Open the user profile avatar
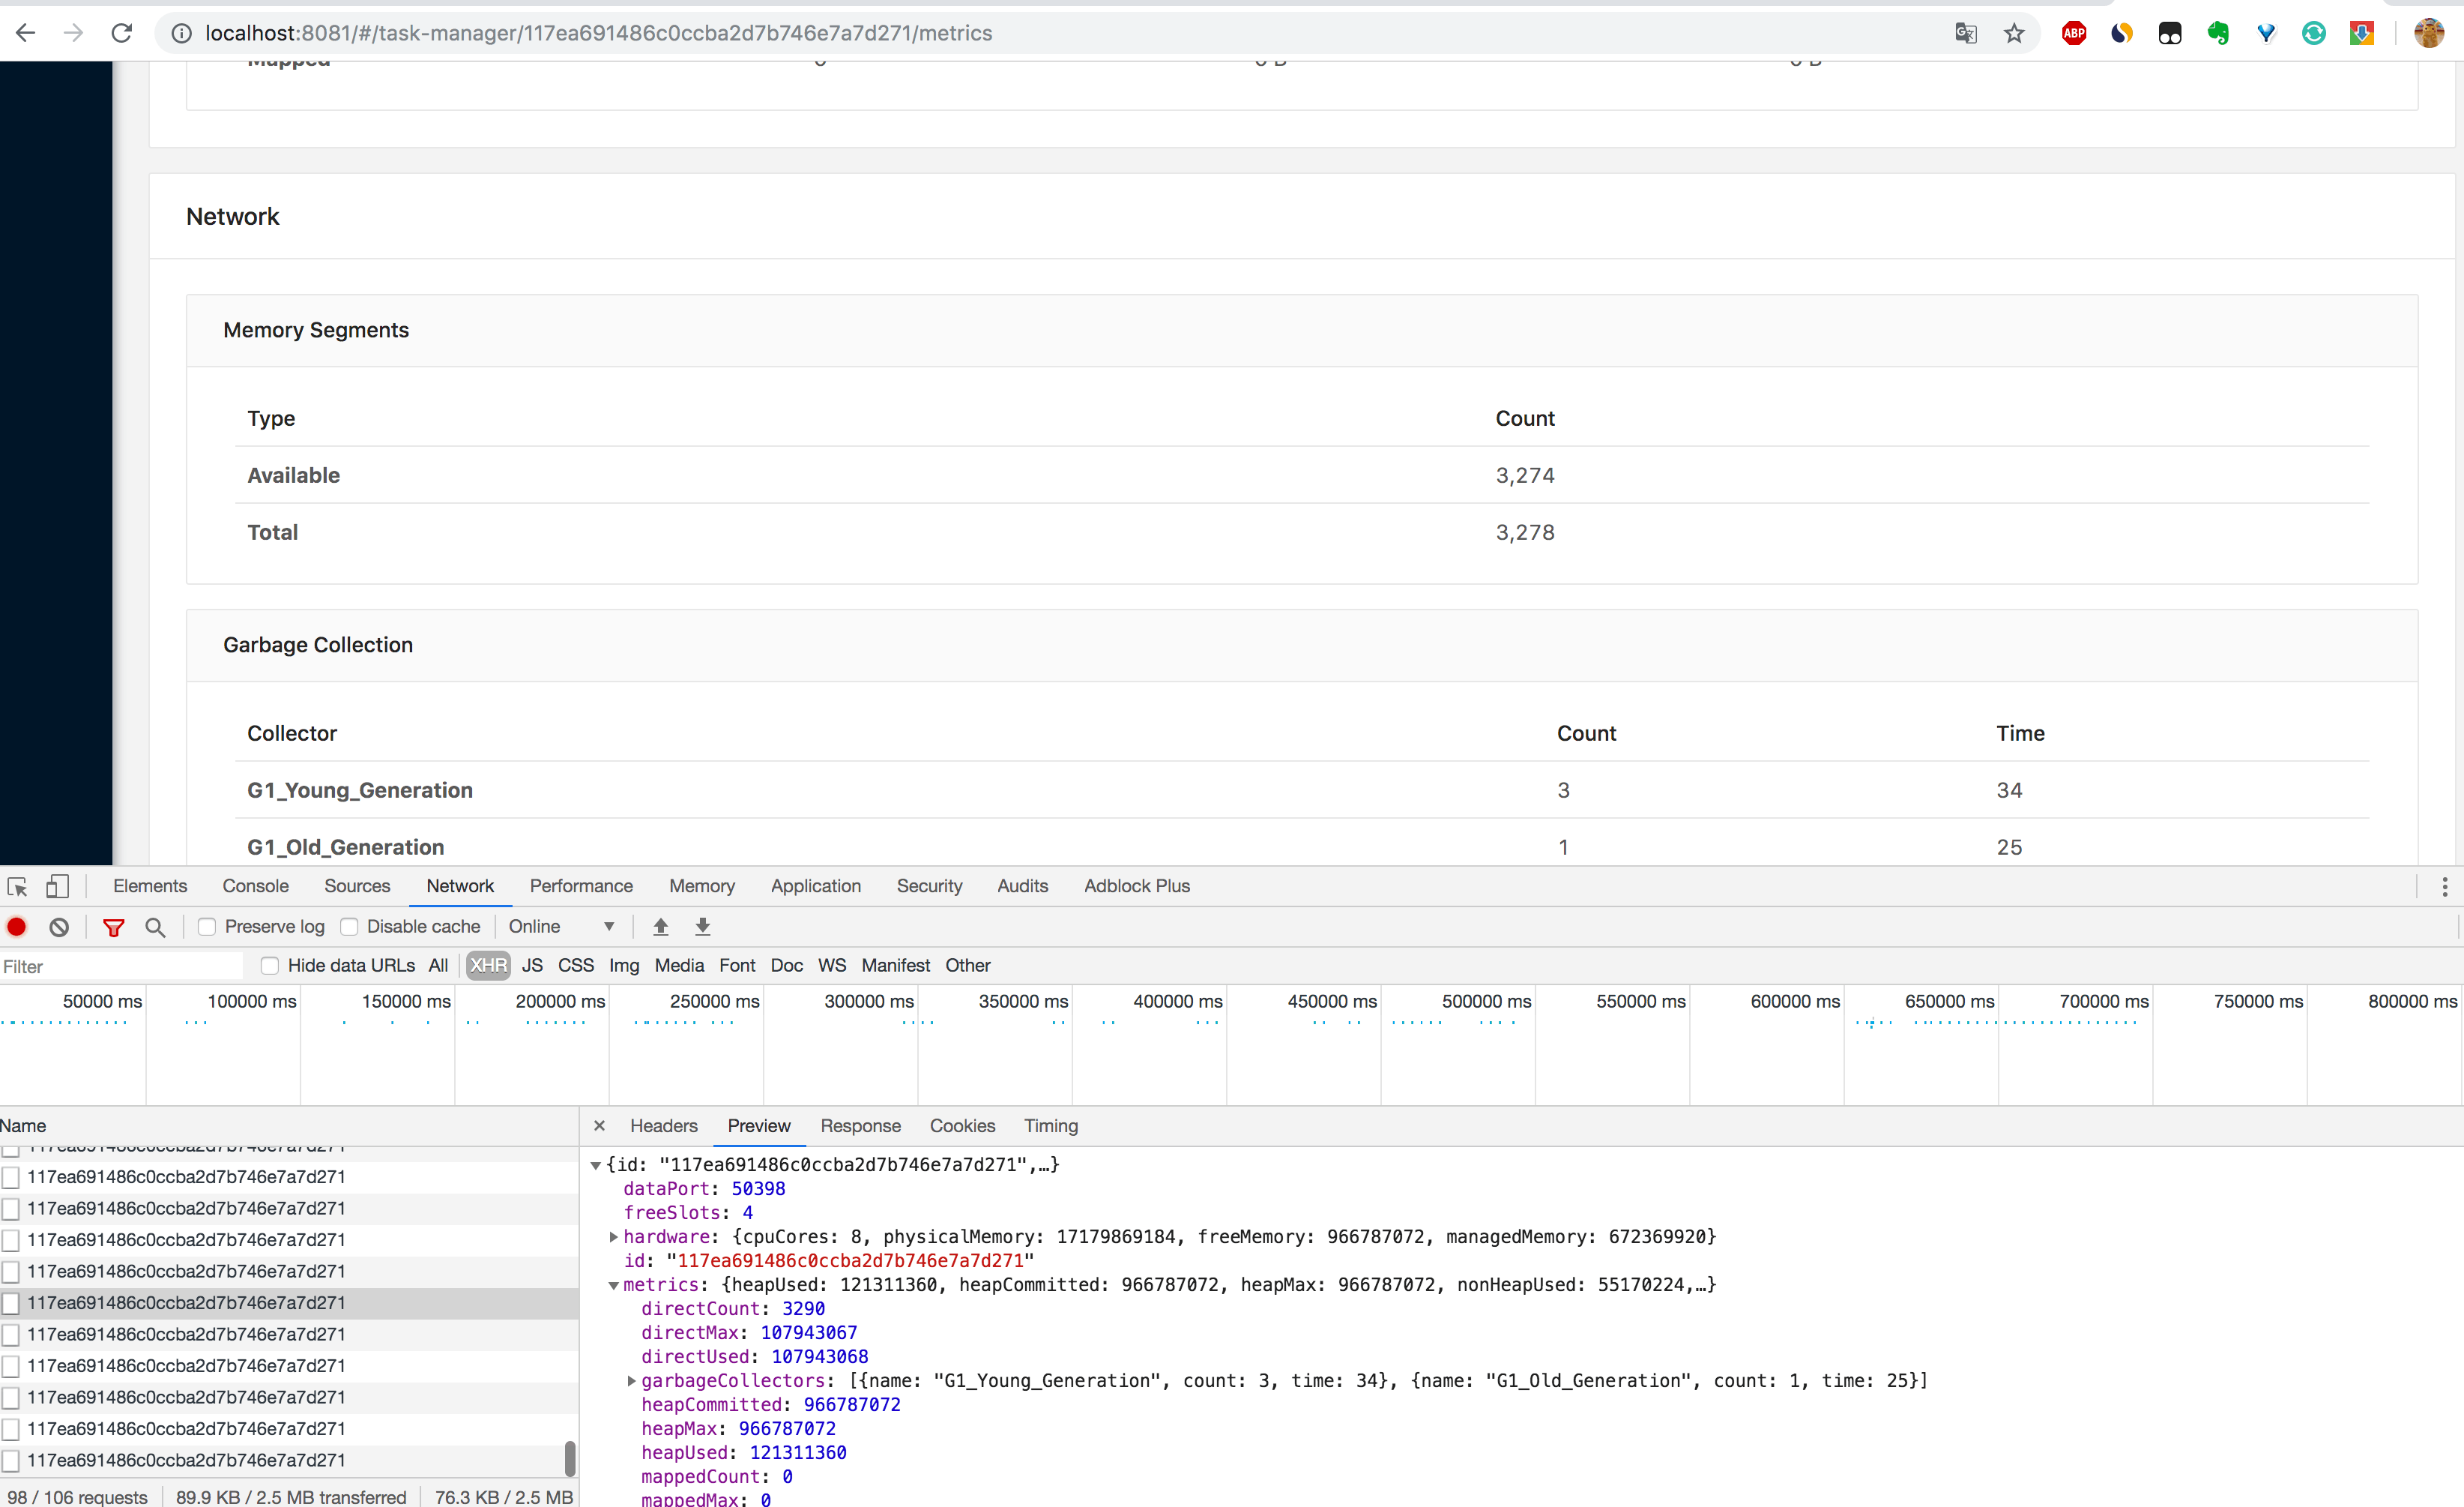Image resolution: width=2464 pixels, height=1507 pixels. [2428, 33]
